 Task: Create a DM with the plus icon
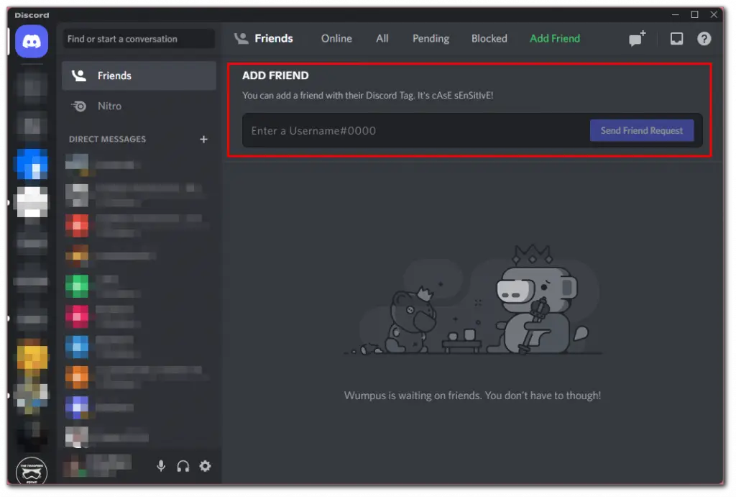pos(203,139)
